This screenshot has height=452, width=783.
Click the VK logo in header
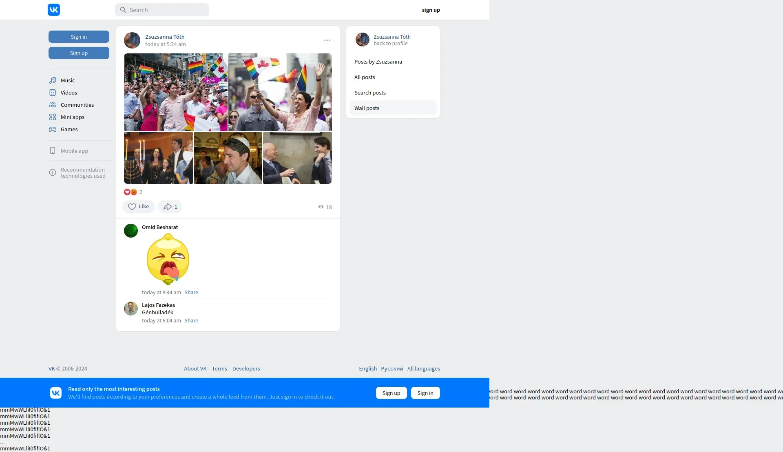click(x=54, y=10)
